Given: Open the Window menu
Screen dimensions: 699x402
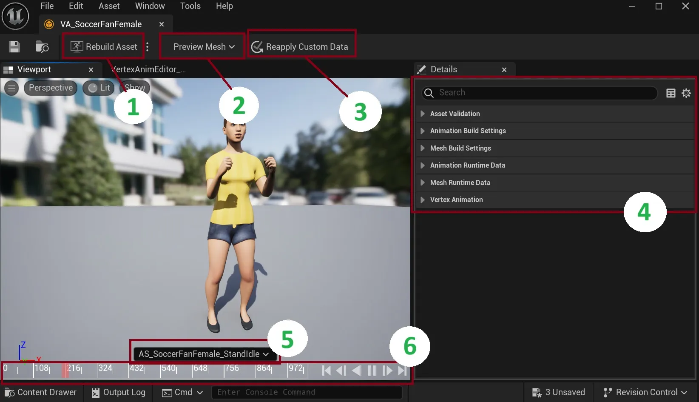Looking at the screenshot, I should point(149,6).
